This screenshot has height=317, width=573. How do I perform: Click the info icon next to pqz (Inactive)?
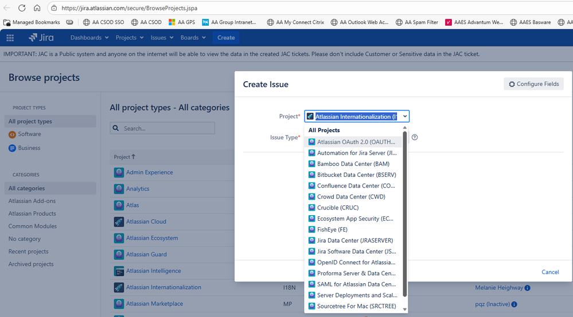(x=514, y=304)
